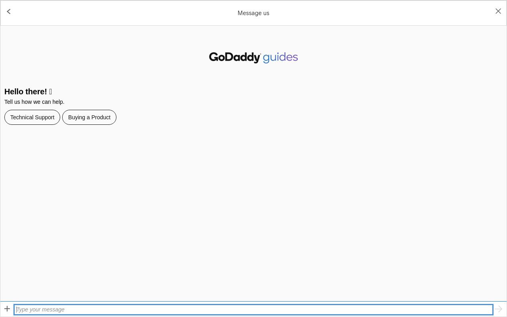Screen dimensions: 507x317
Task: Click the Tell us how we can help text
Action: 34,102
